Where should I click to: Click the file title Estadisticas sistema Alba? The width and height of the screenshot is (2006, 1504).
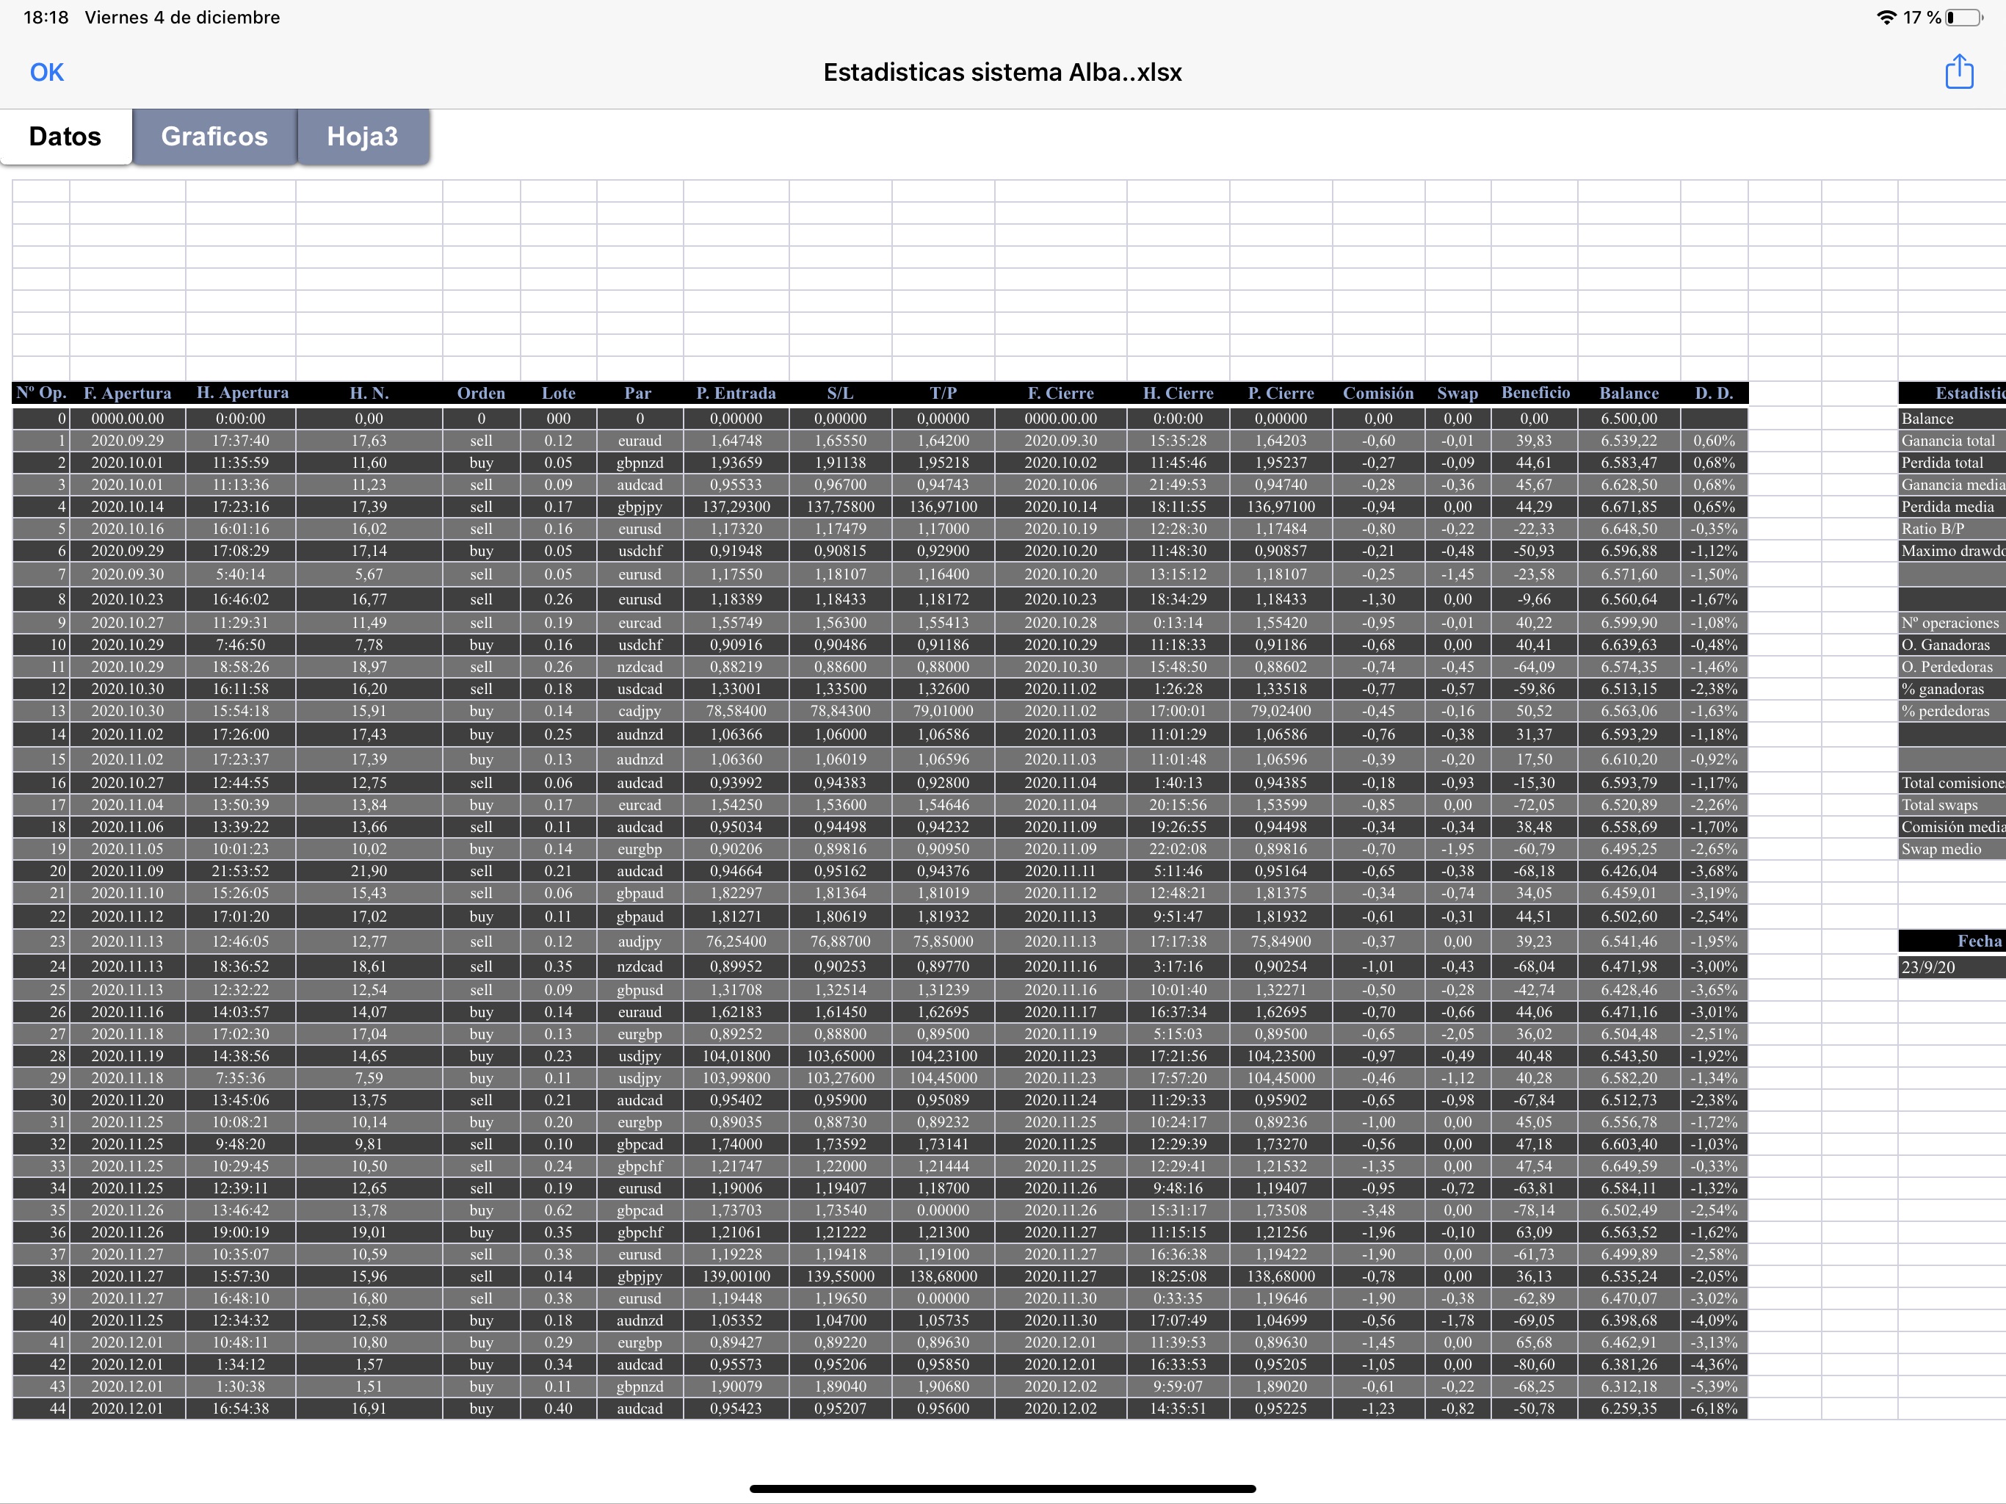[x=1002, y=72]
